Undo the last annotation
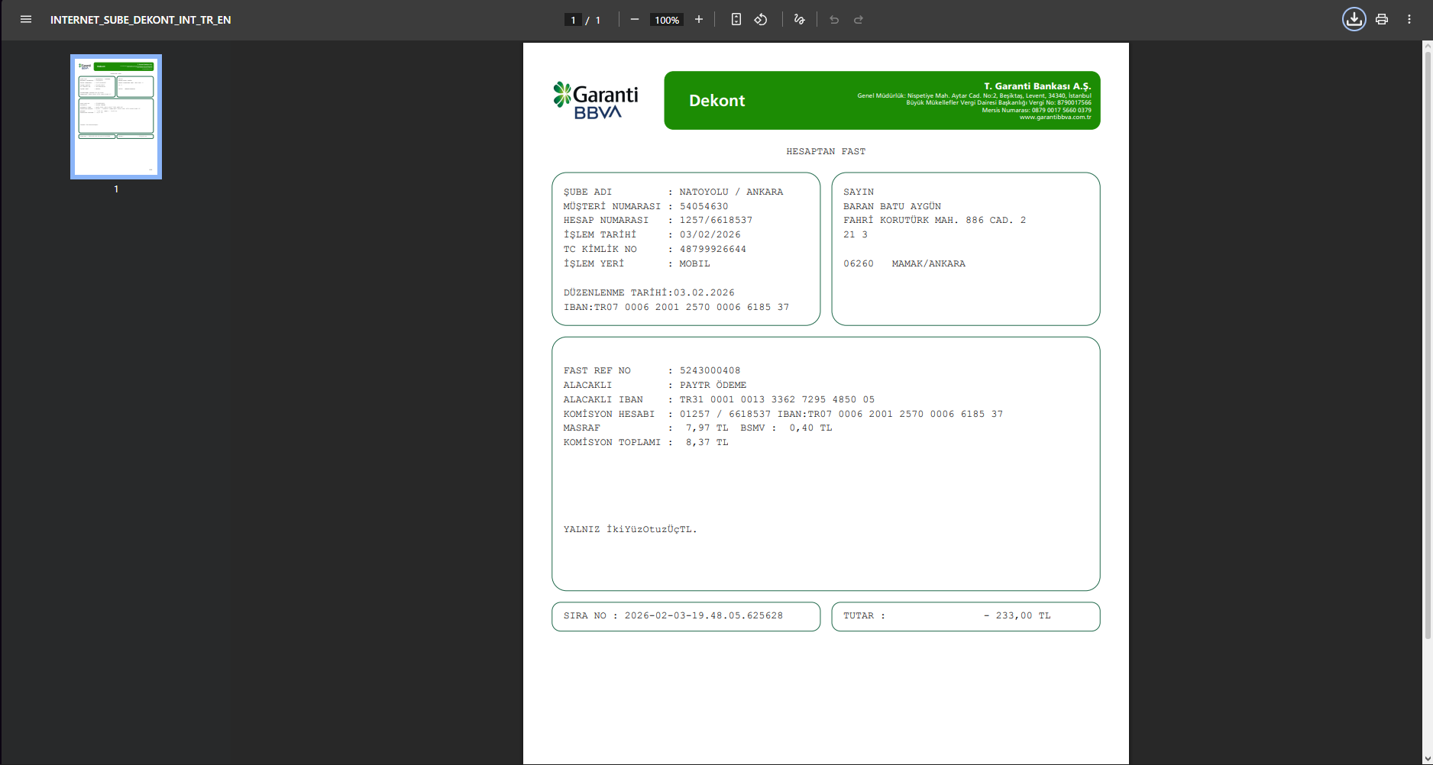This screenshot has height=765, width=1433. click(x=834, y=20)
